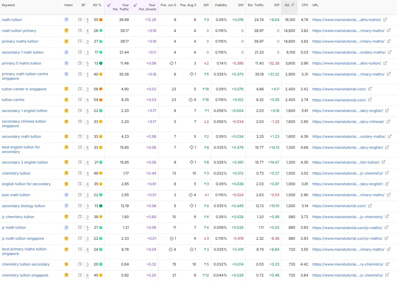The image size is (397, 281).
Task: Sort by KD % column header
Action: point(97,5)
